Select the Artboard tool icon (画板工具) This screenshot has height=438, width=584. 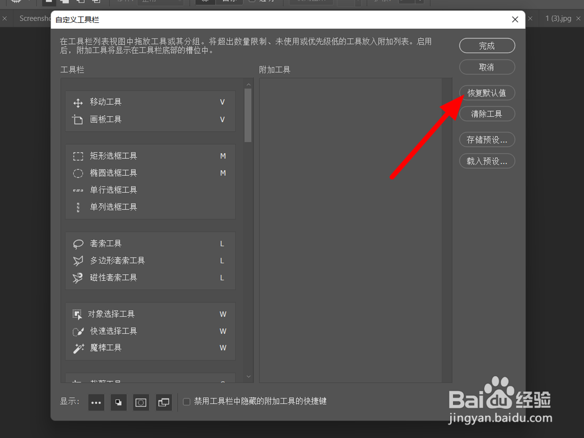[x=78, y=120]
